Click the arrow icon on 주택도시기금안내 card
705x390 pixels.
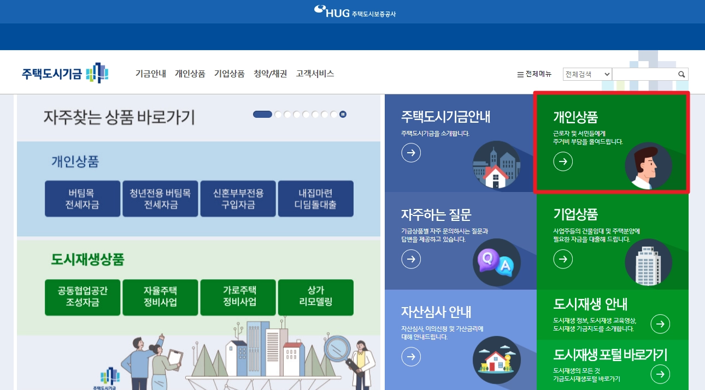[x=411, y=153]
